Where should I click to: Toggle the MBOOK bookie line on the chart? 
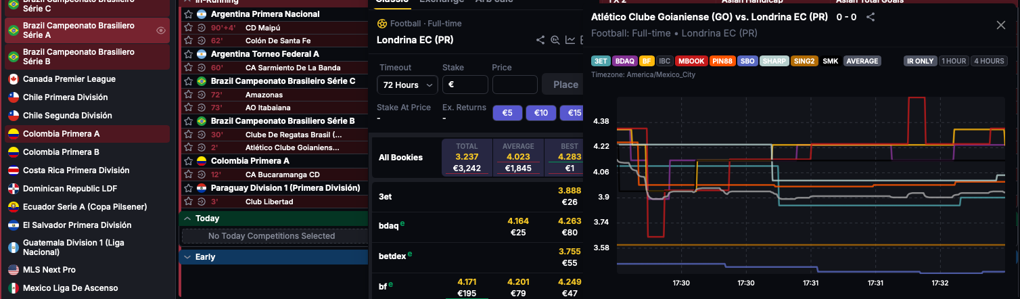[691, 61]
